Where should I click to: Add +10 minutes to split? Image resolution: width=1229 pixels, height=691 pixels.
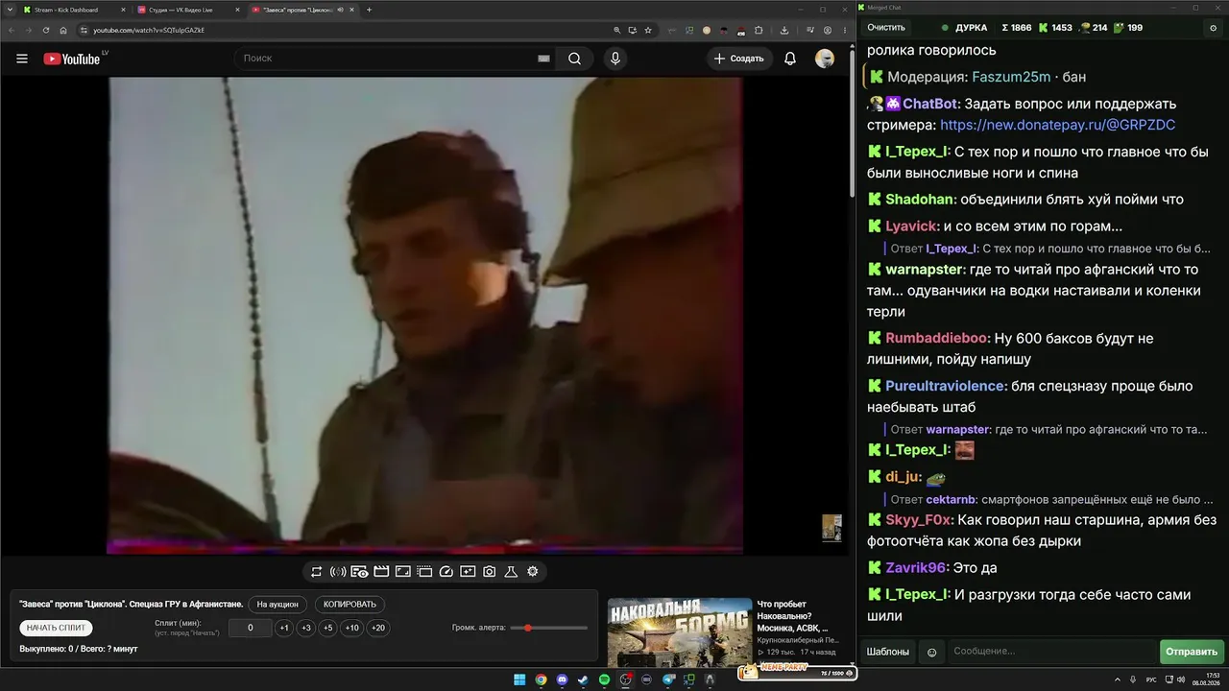click(351, 628)
